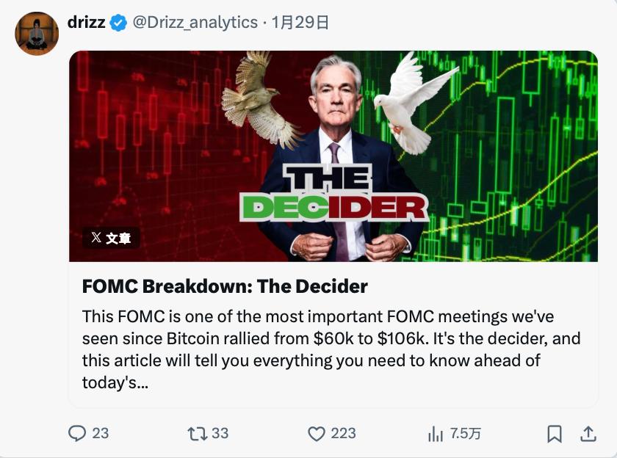
Task: Click the reply count 23
Action: pos(101,434)
